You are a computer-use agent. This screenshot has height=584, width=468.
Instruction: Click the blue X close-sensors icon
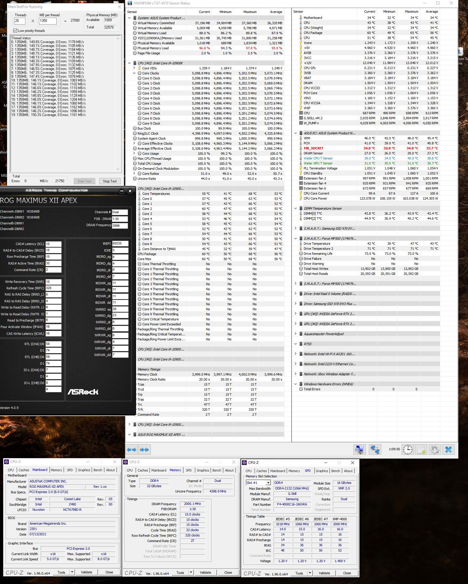449,449
